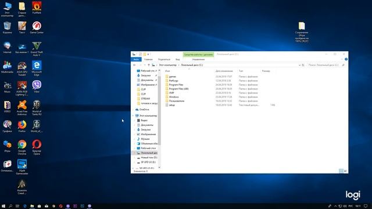Select the setup text file
This screenshot has height=209, width=372.
[172, 105]
